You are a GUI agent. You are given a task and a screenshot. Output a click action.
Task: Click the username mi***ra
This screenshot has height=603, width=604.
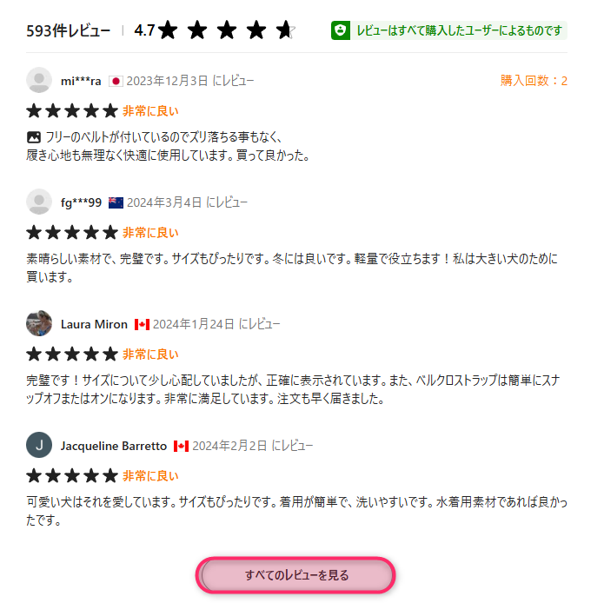point(81,82)
